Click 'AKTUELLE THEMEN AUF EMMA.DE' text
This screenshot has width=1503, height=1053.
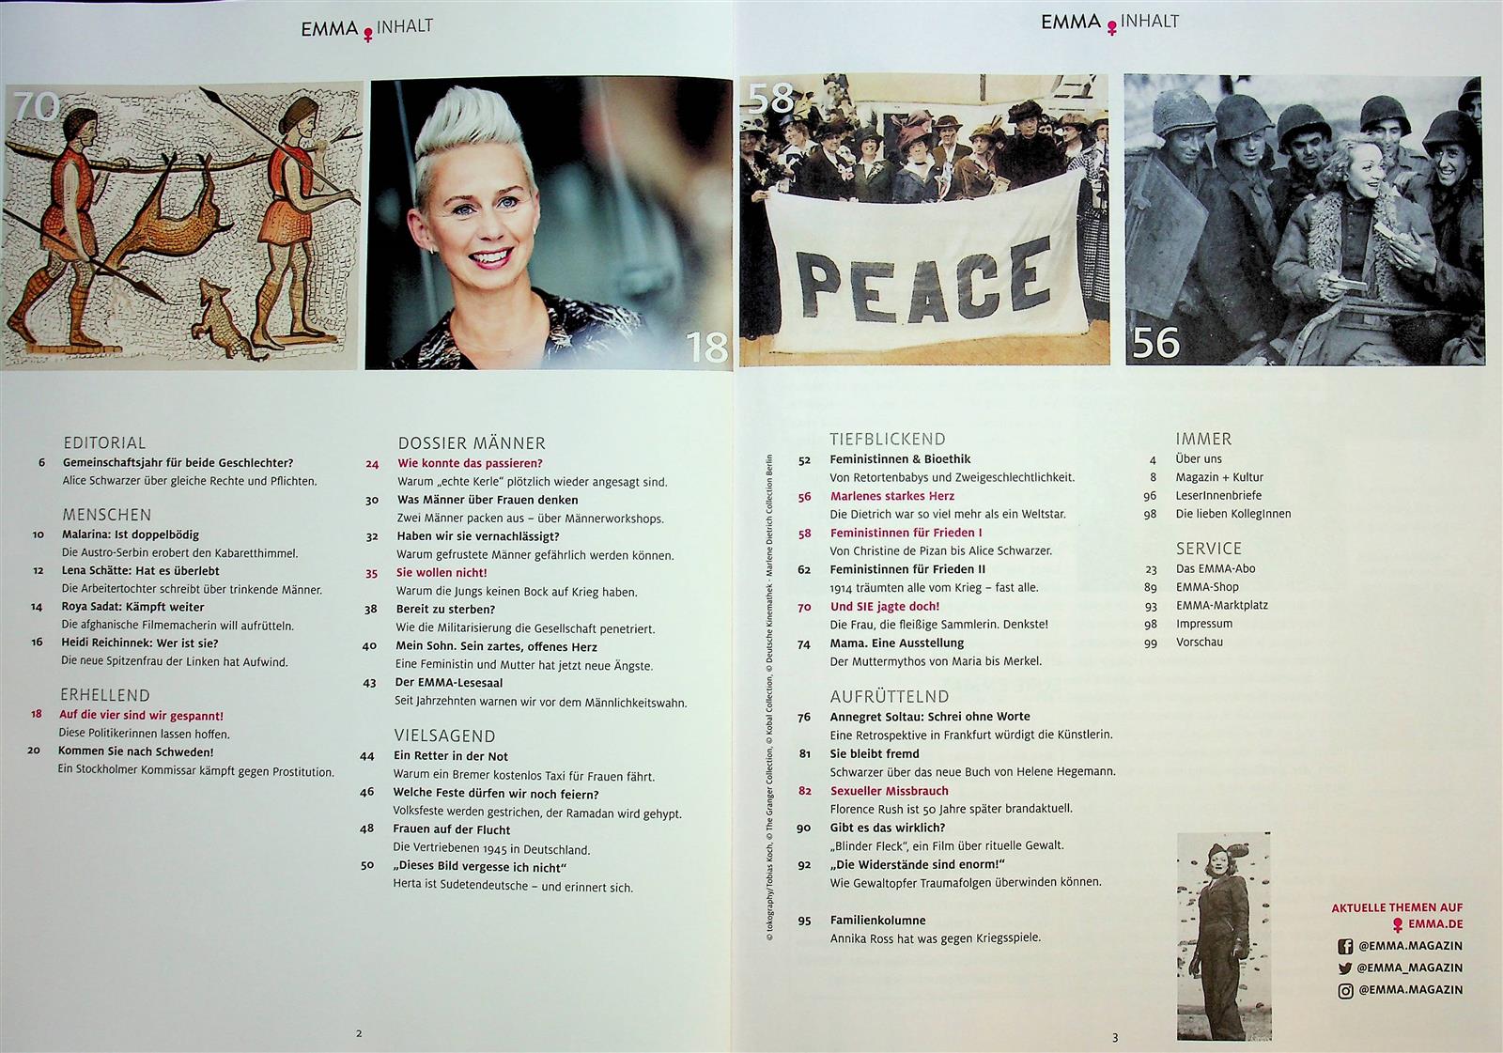coord(1398,916)
